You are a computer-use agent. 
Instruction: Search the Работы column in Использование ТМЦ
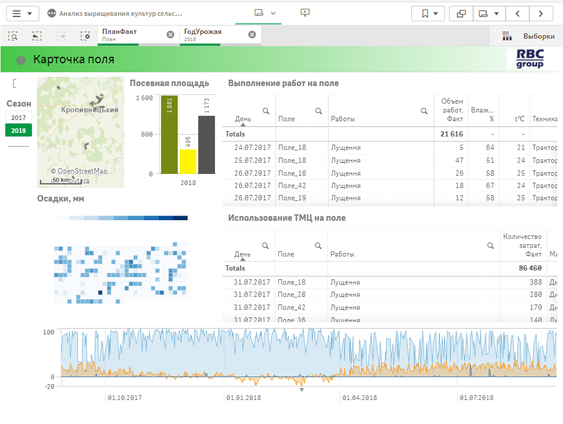[490, 246]
